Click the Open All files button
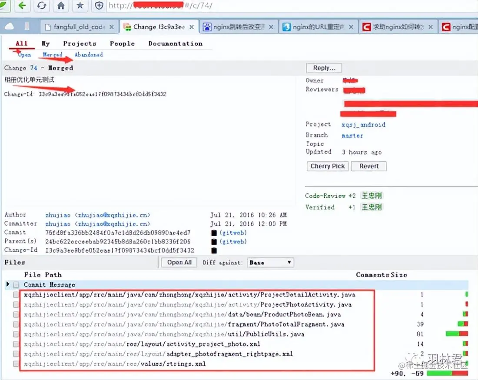Viewport: 478px width, 380px height. [179, 263]
